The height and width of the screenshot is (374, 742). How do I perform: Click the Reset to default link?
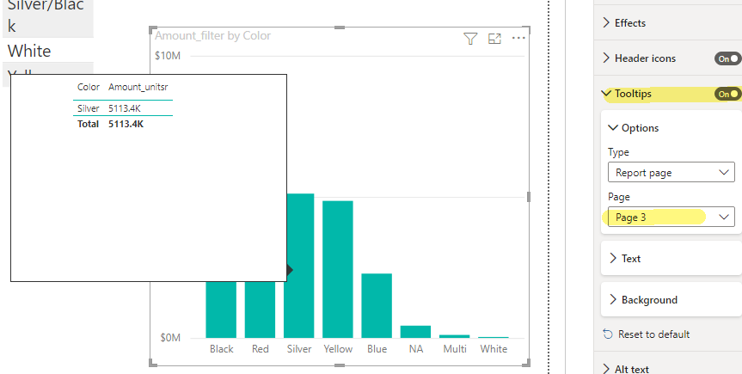pyautogui.click(x=653, y=334)
